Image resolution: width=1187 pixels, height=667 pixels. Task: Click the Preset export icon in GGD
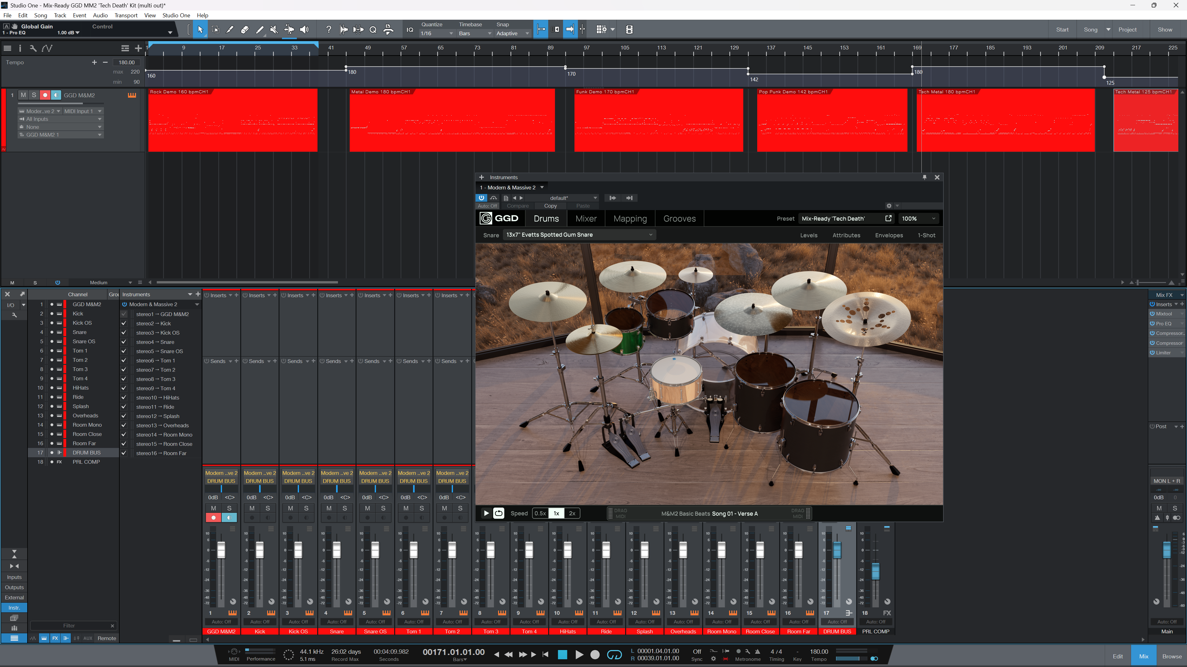pos(888,218)
